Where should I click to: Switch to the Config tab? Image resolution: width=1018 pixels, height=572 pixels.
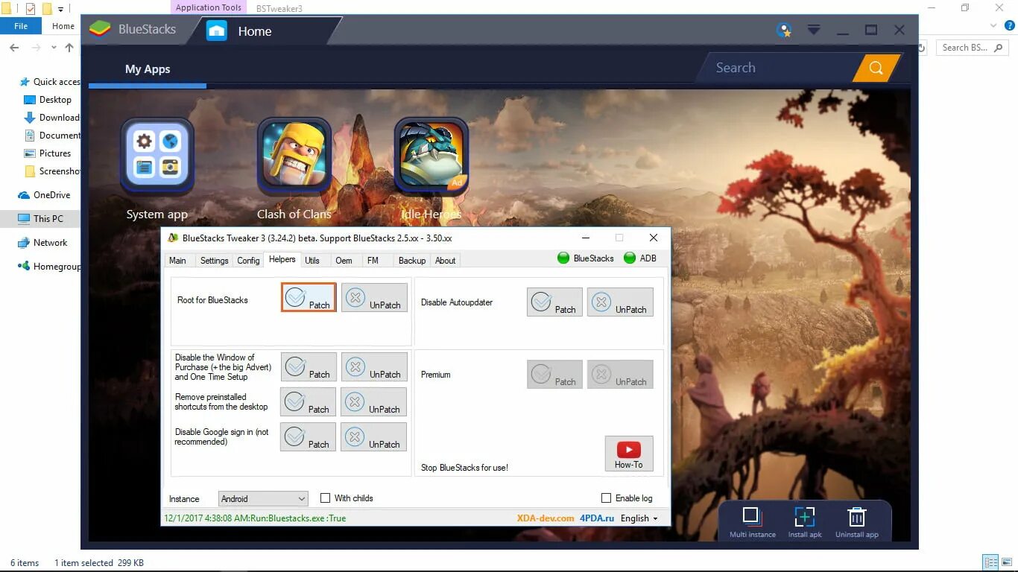[x=248, y=260]
